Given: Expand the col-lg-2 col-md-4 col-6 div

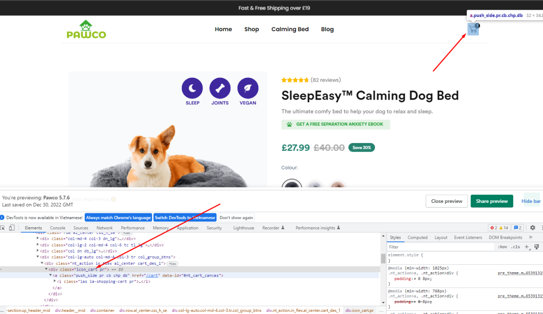Looking at the screenshot, I should click(38, 245).
